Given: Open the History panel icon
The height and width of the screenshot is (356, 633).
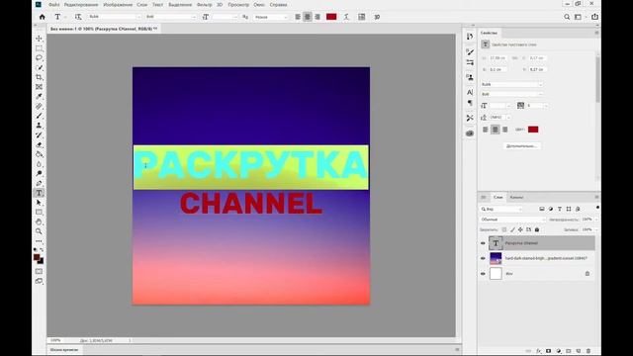Looking at the screenshot, I should tap(470, 37).
